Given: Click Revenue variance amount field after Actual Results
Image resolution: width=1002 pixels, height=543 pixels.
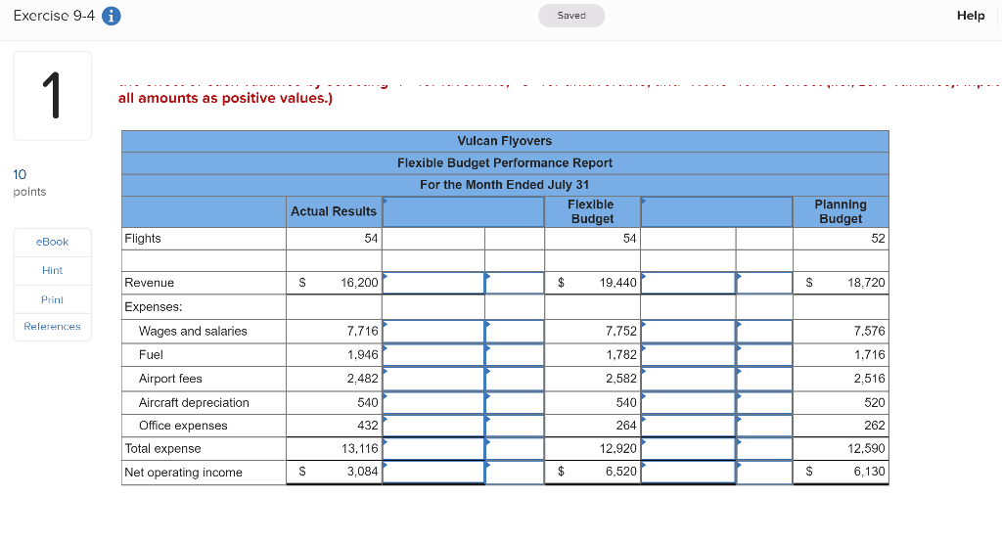Looking at the screenshot, I should coord(433,283).
